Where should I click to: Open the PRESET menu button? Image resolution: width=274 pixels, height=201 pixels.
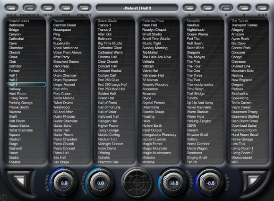tap(85, 8)
